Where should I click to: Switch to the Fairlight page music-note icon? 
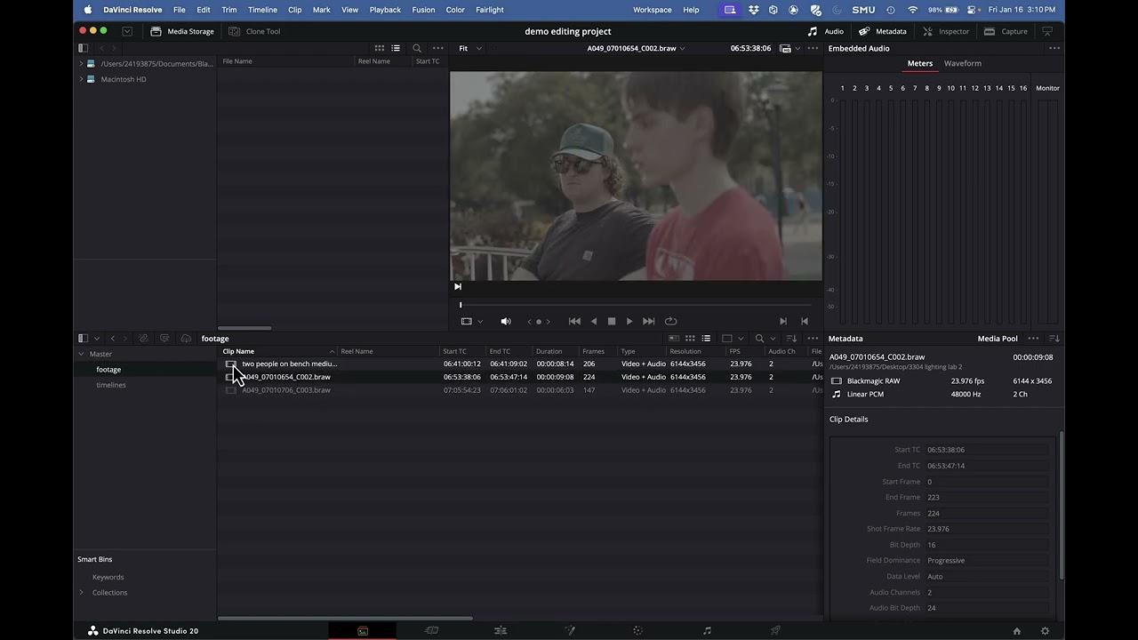coord(707,630)
